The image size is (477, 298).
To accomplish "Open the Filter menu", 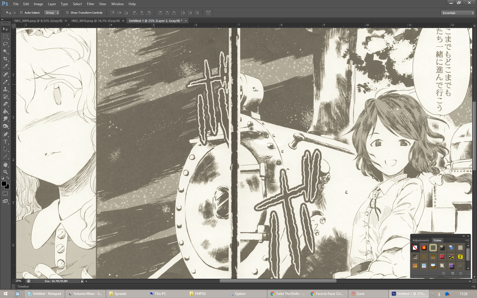I will point(91,4).
